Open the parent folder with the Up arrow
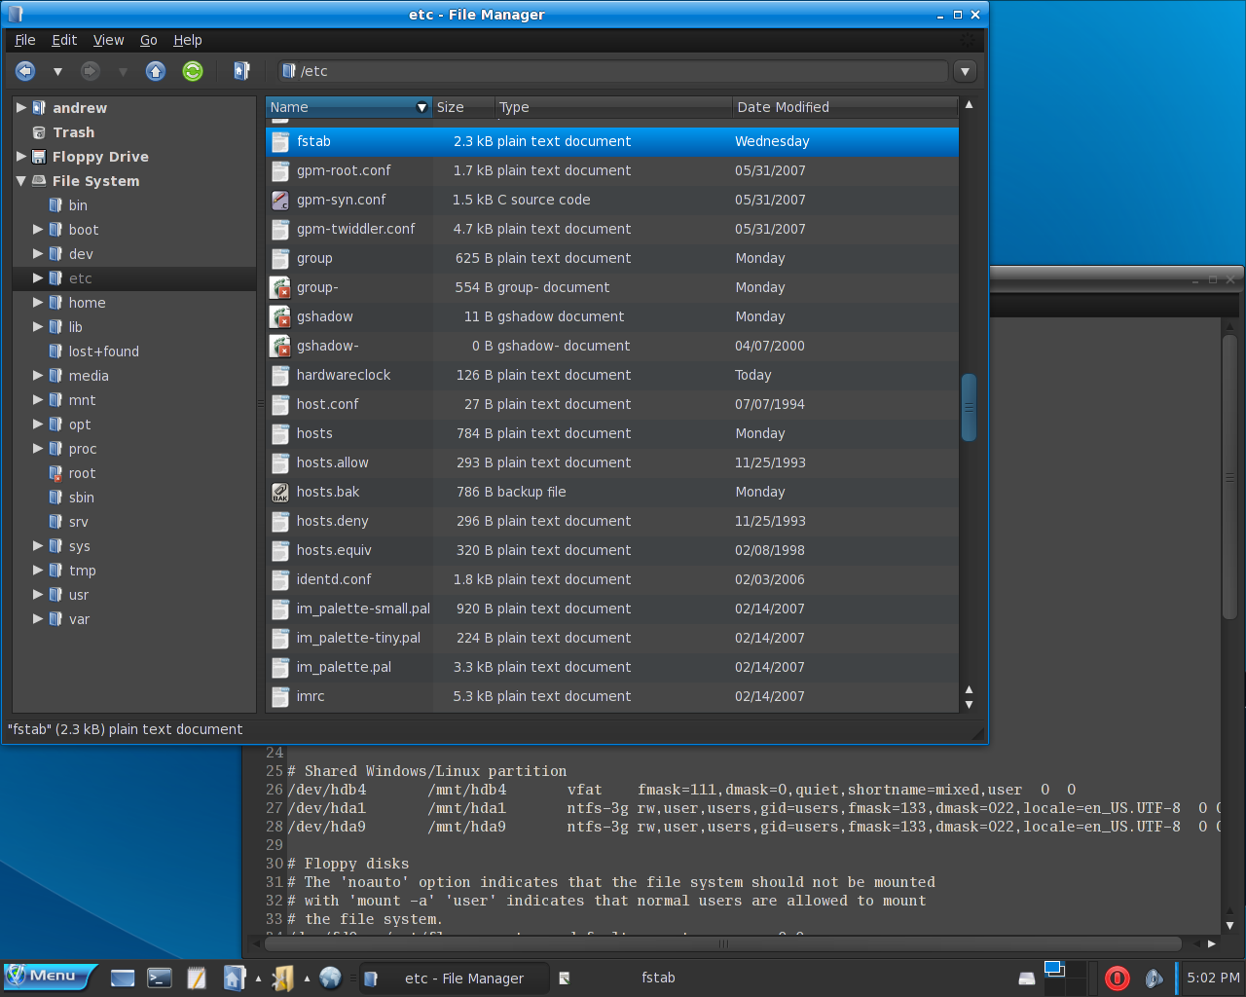Viewport: 1246px width, 997px height. 156,71
